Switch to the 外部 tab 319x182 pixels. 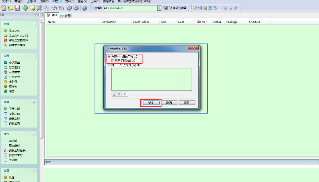pyautogui.click(x=65, y=16)
